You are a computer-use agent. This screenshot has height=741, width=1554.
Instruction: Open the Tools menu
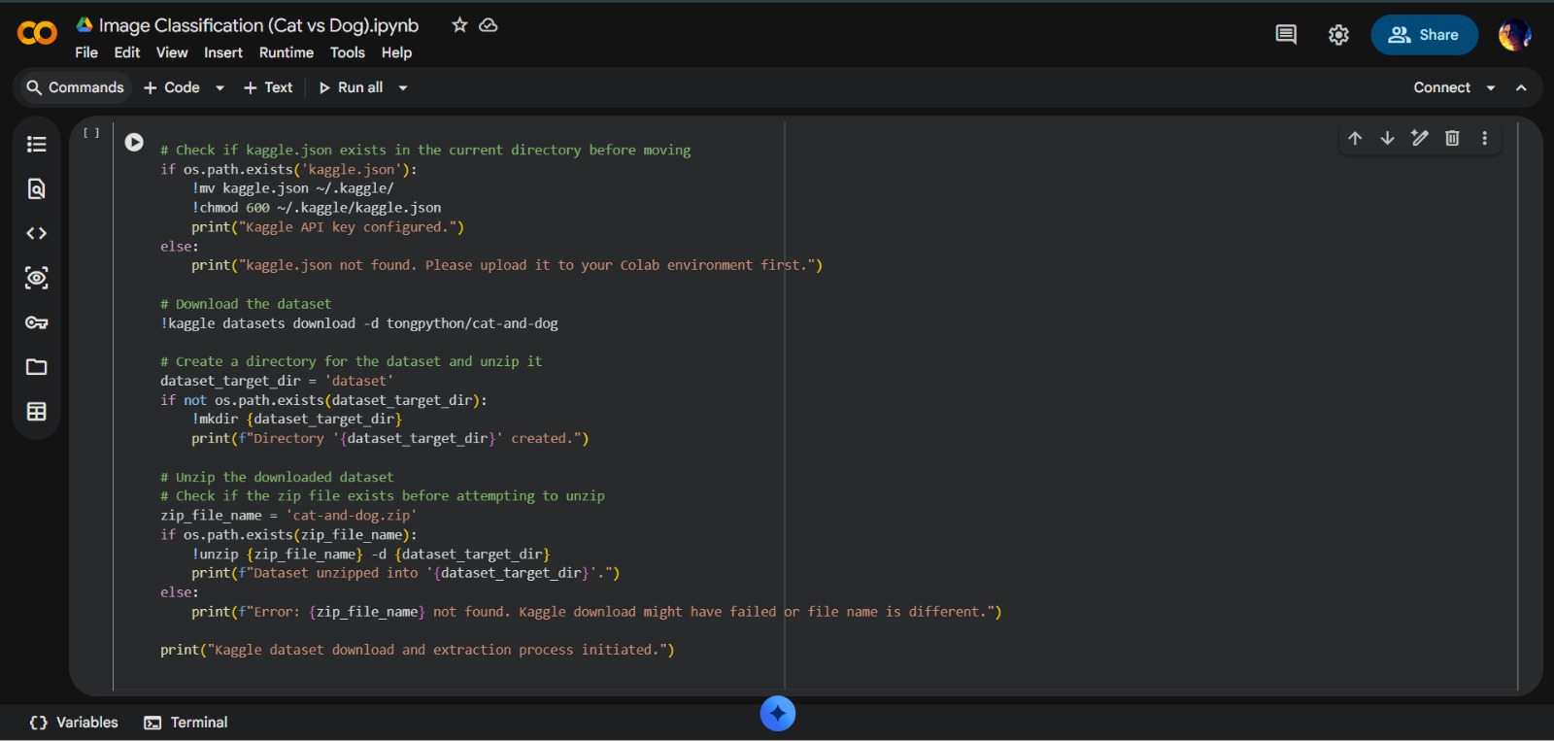(347, 52)
